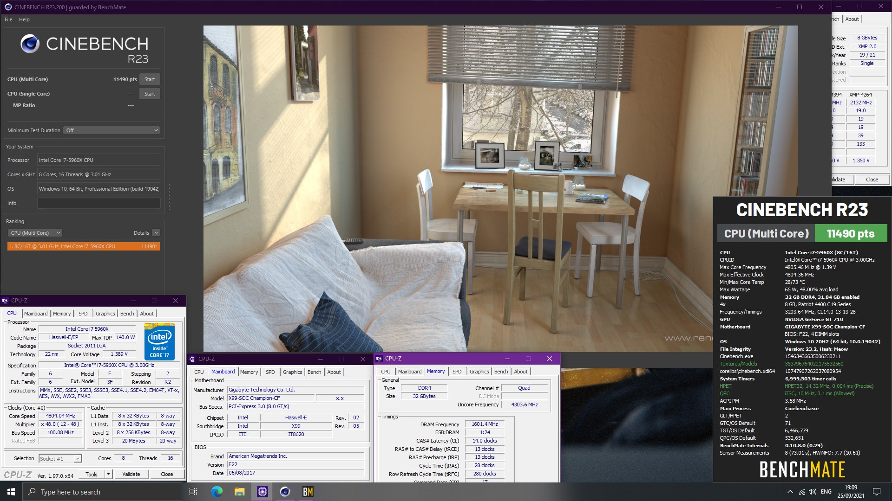Click the Processor field Intel Core i7-5960X CPU
892x501 pixels.
(x=98, y=160)
